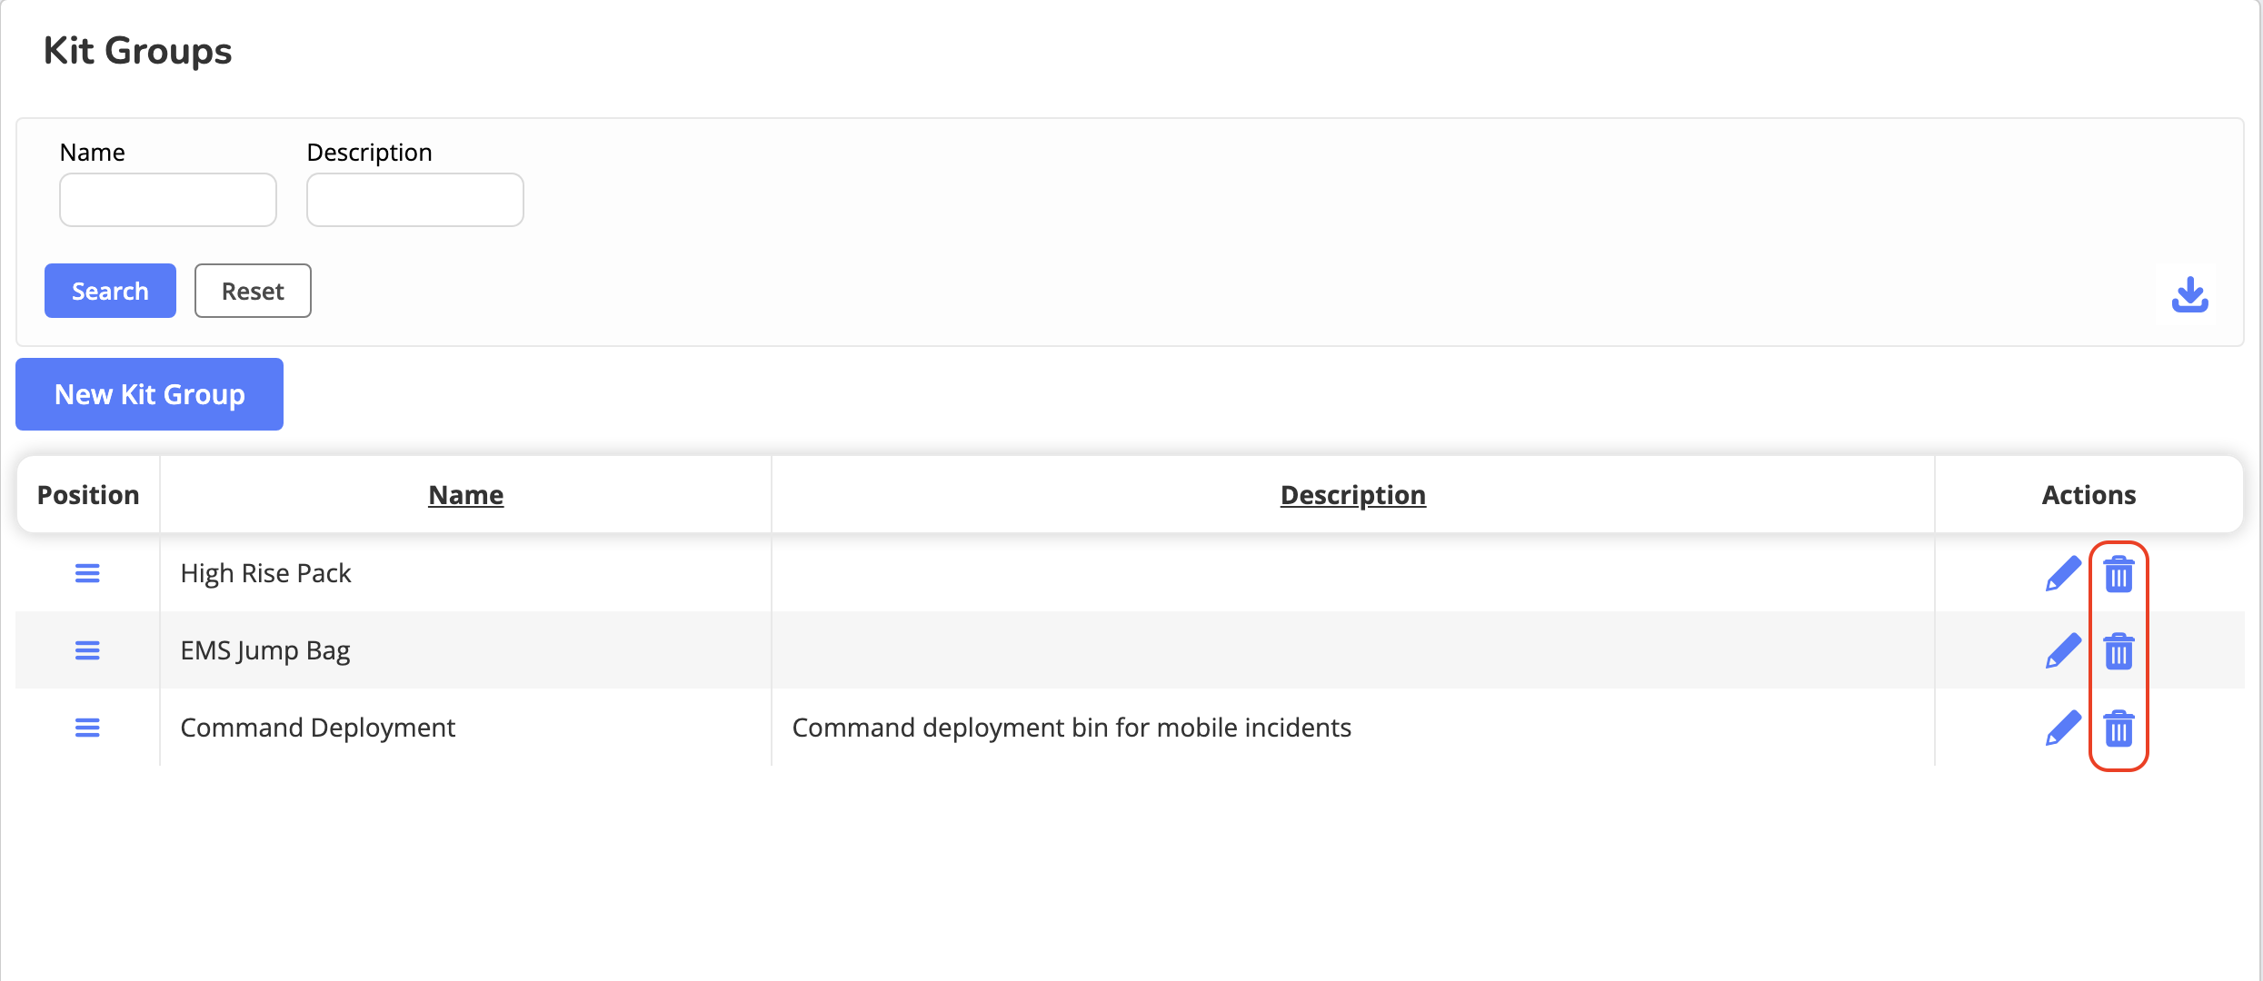The width and height of the screenshot is (2263, 981).
Task: Edit the EMS Jump Bag kit group
Action: [x=2062, y=651]
